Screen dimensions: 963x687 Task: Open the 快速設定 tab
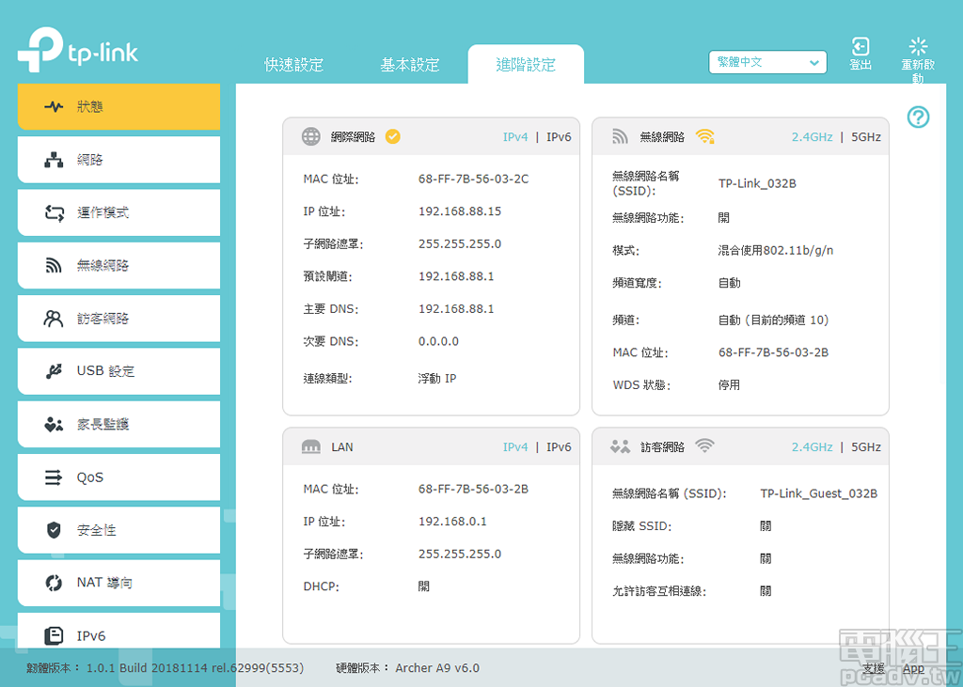pos(294,65)
